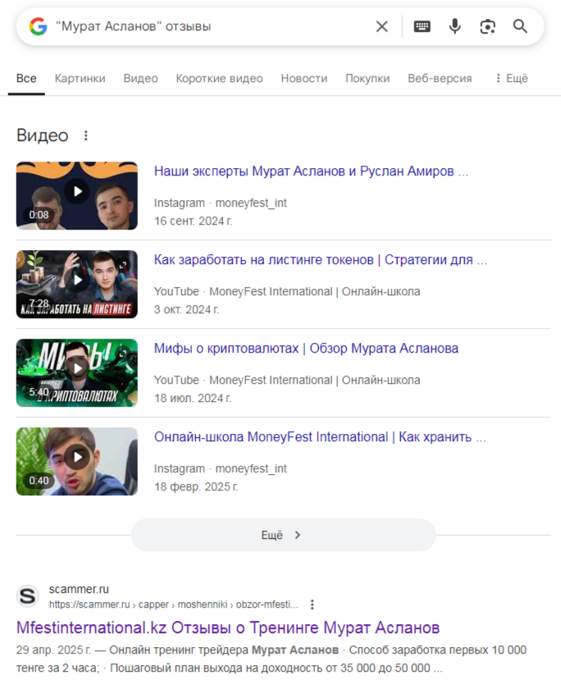Clear the search query with the X icon
Screen dimensions: 561x684
pos(381,26)
